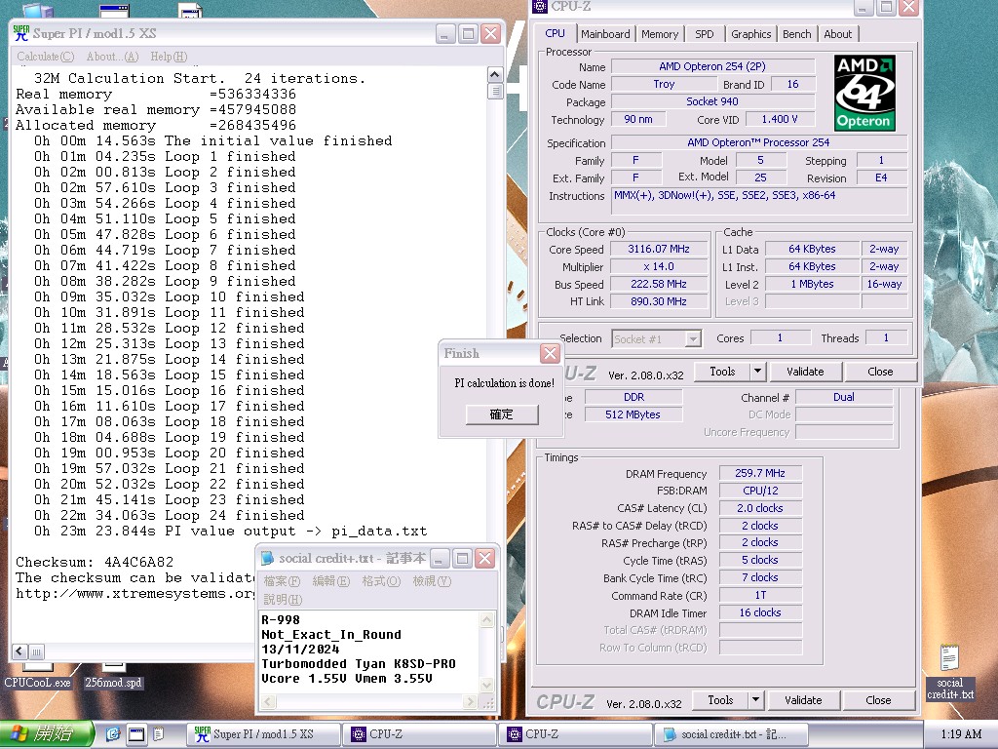Click Notepad vertical scrollbar down arrow
998x749 pixels.
point(487,686)
